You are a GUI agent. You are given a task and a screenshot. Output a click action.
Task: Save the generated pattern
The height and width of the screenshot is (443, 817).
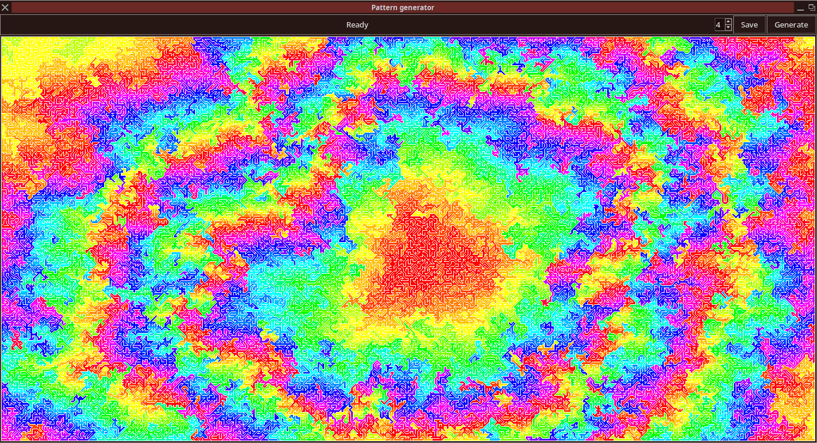coord(749,25)
